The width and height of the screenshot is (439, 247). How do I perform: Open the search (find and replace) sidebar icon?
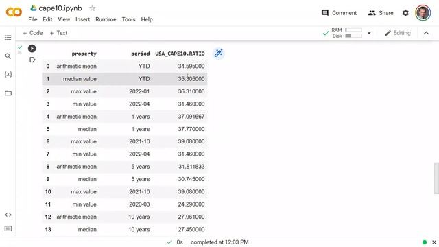tap(8, 56)
